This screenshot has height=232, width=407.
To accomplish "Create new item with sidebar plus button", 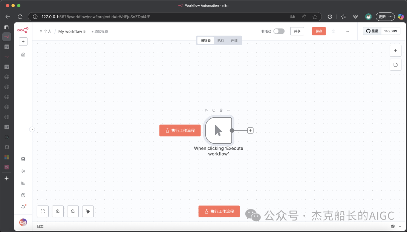I will (23, 41).
